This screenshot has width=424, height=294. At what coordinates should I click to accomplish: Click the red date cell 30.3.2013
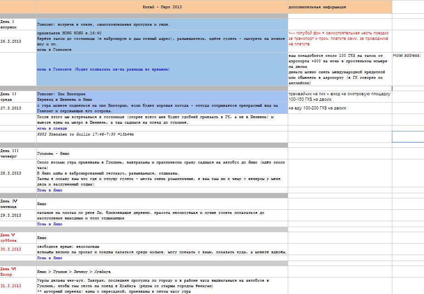click(18, 249)
